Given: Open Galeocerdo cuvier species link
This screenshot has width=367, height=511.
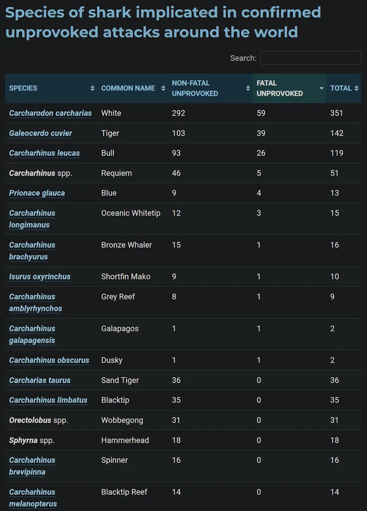Looking at the screenshot, I should tap(41, 133).
